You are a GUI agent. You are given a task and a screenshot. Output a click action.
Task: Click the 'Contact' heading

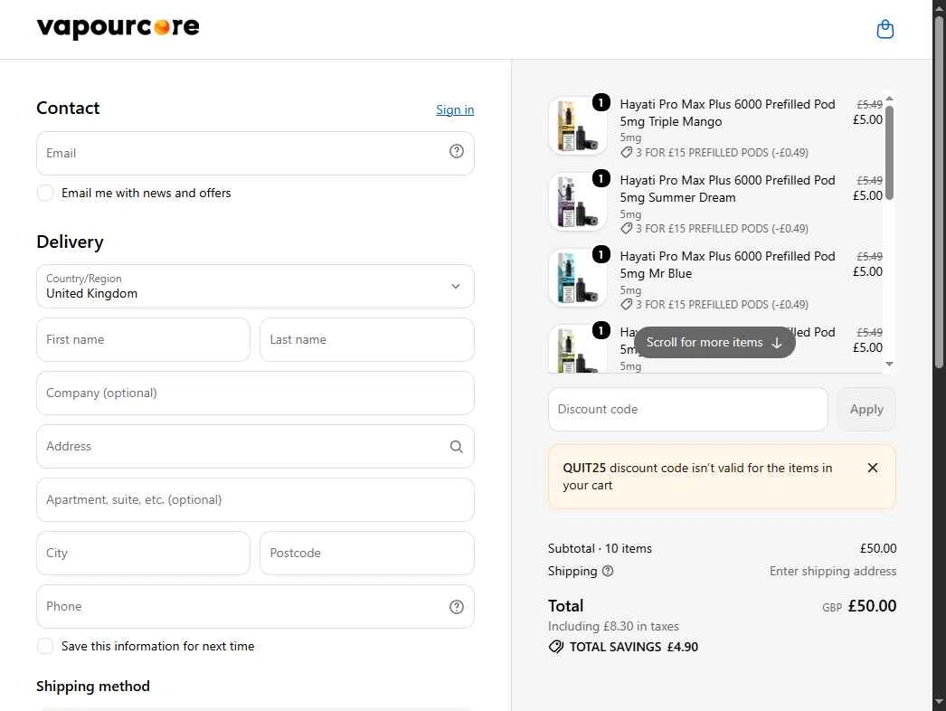click(x=68, y=108)
